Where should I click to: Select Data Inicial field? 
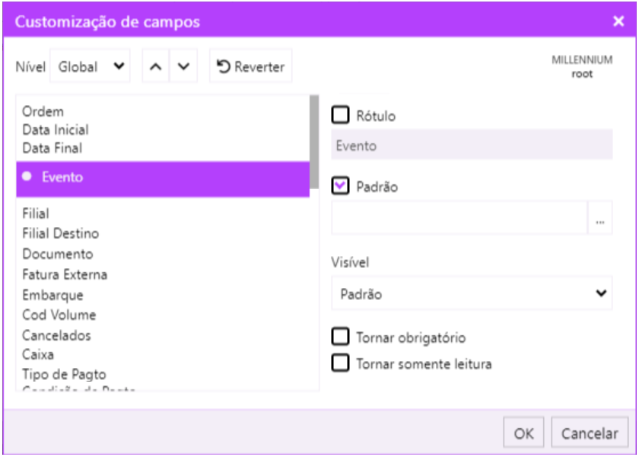(56, 130)
